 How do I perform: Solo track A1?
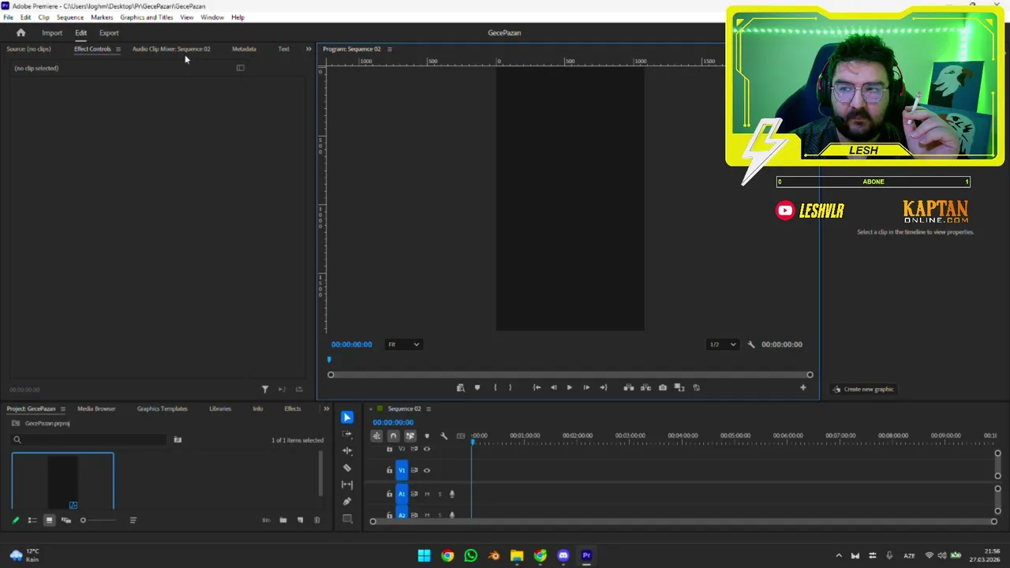(440, 494)
